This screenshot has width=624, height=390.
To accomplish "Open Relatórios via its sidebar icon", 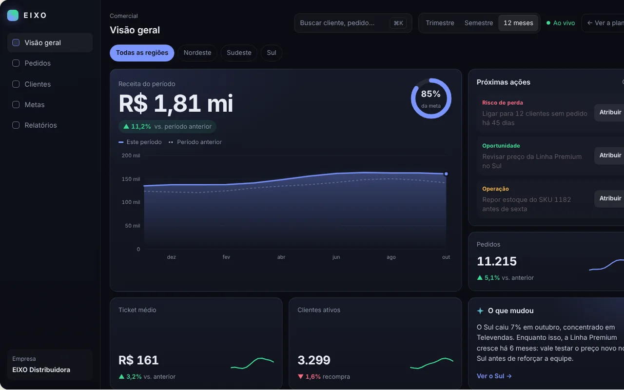I will [16, 125].
